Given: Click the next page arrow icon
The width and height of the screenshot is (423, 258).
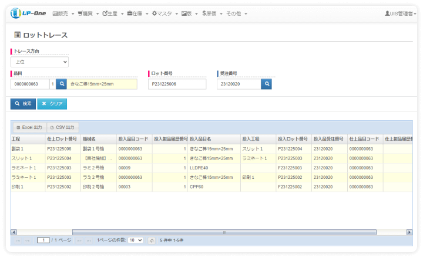Looking at the screenshot, I should point(79,240).
